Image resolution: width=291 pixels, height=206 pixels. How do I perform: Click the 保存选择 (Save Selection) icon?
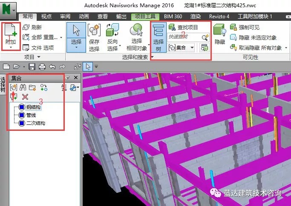pos(94,31)
